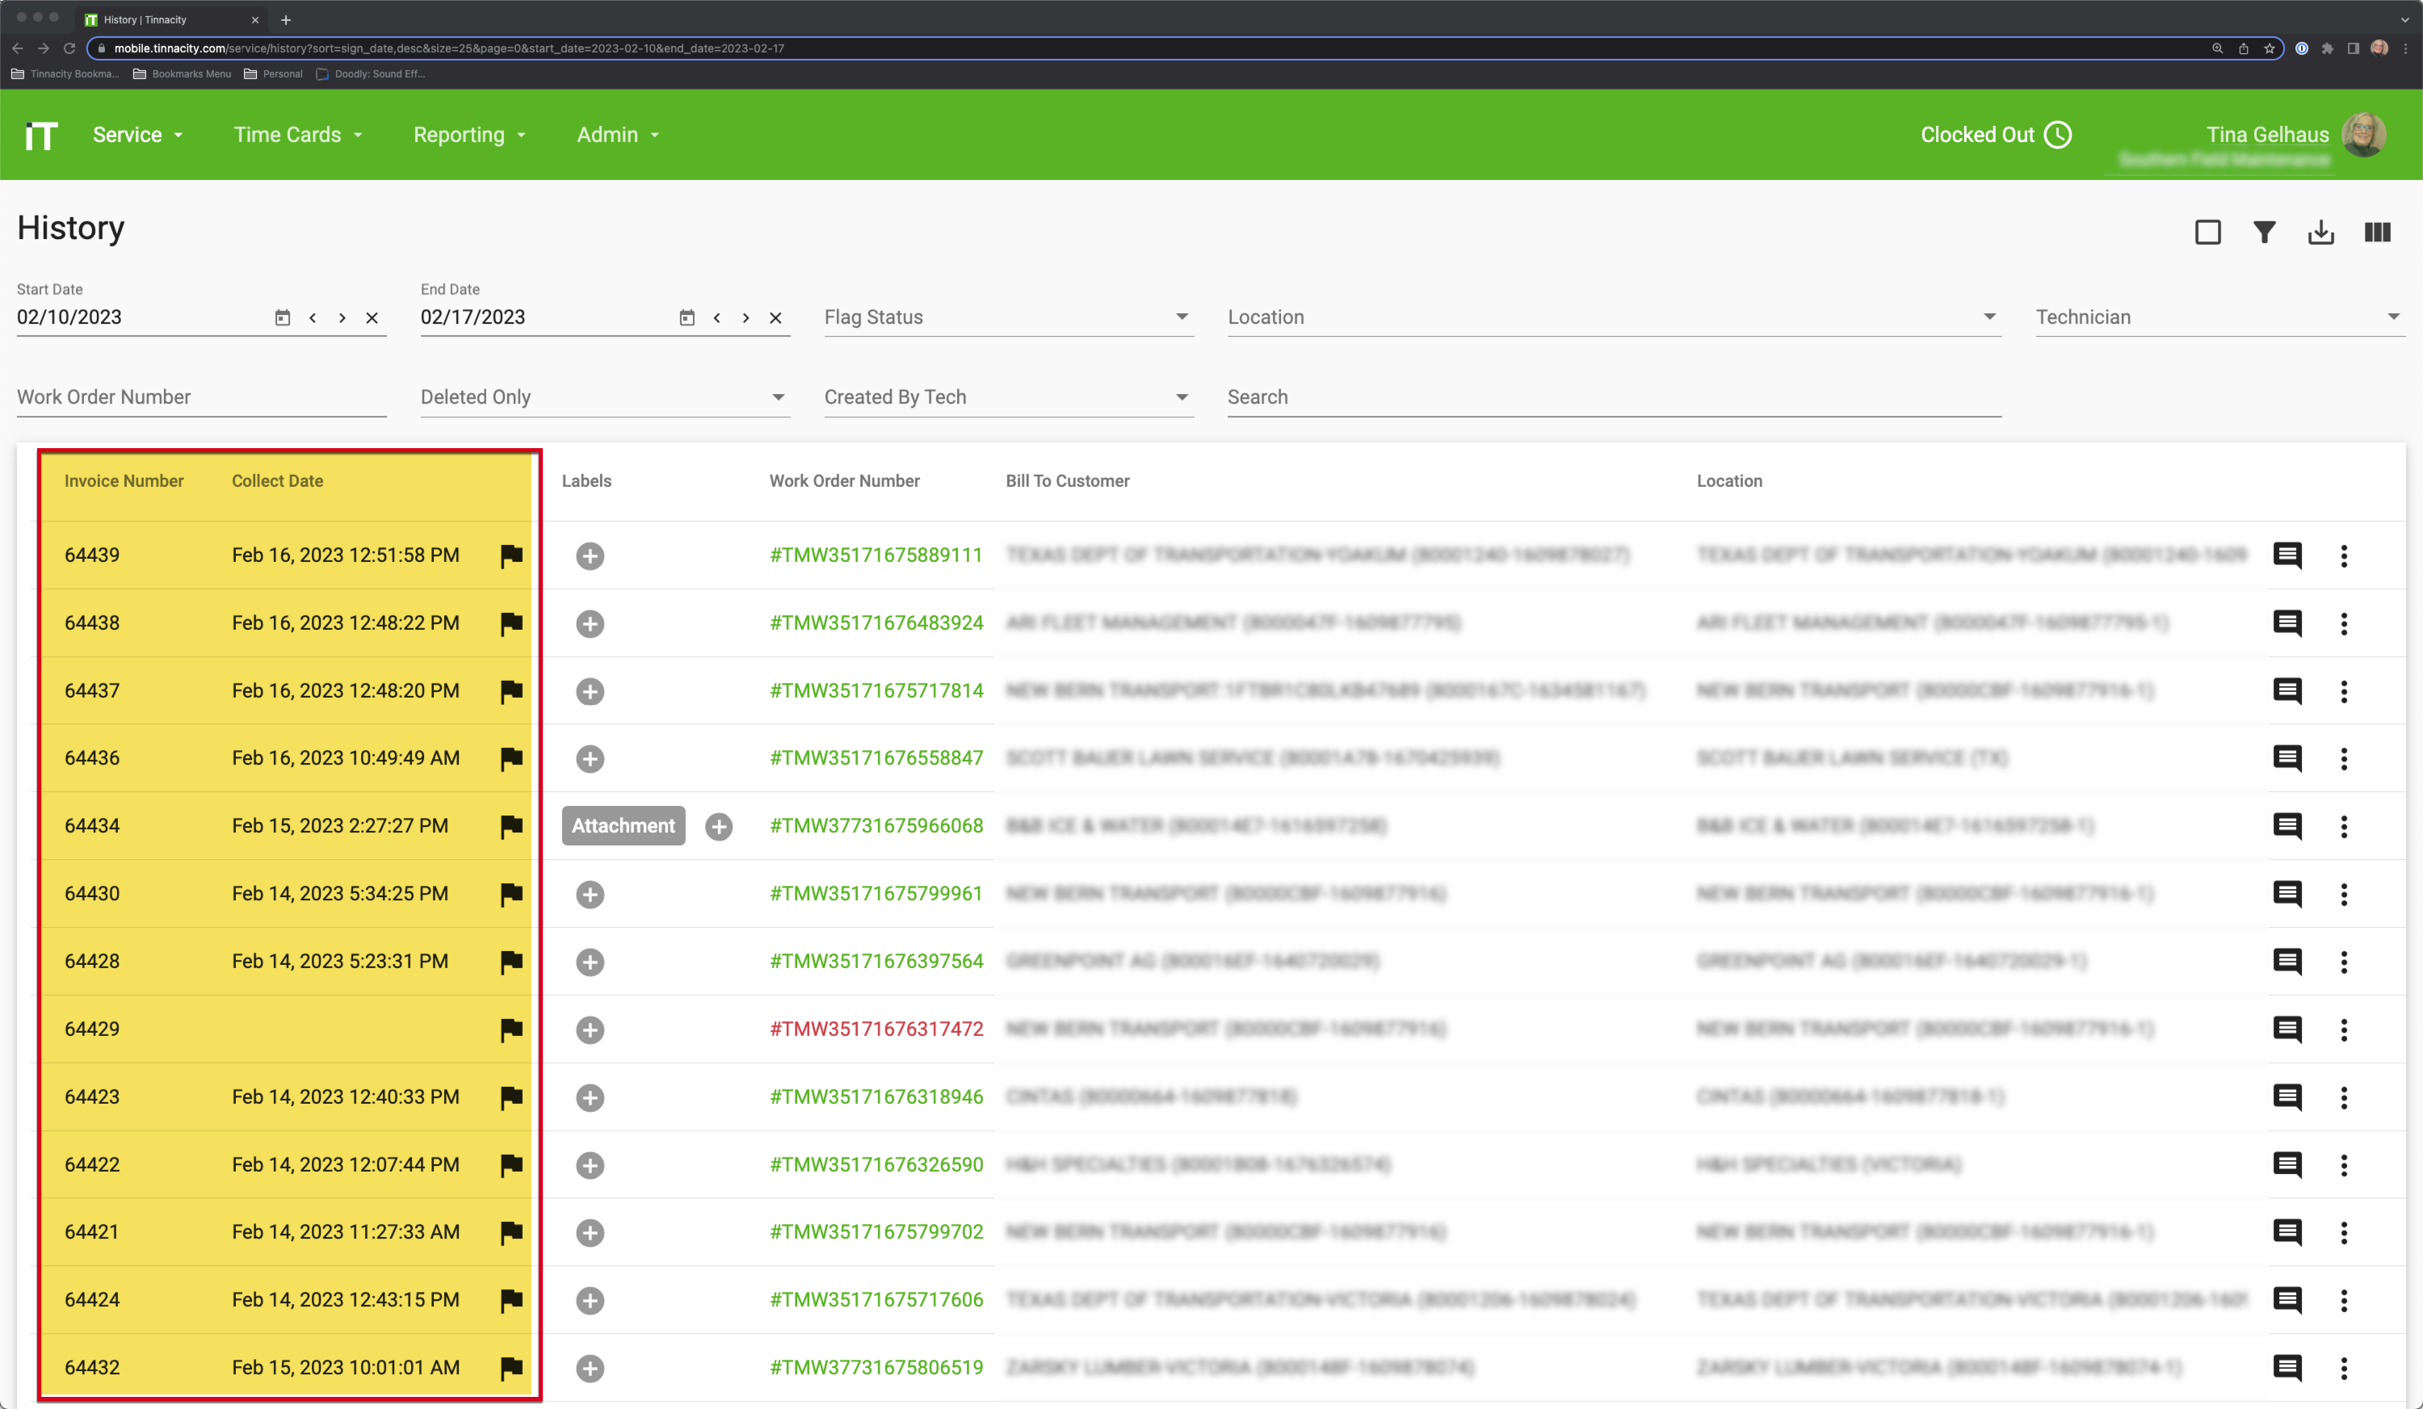Image resolution: width=2423 pixels, height=1409 pixels.
Task: Reload the browser page
Action: (69, 48)
